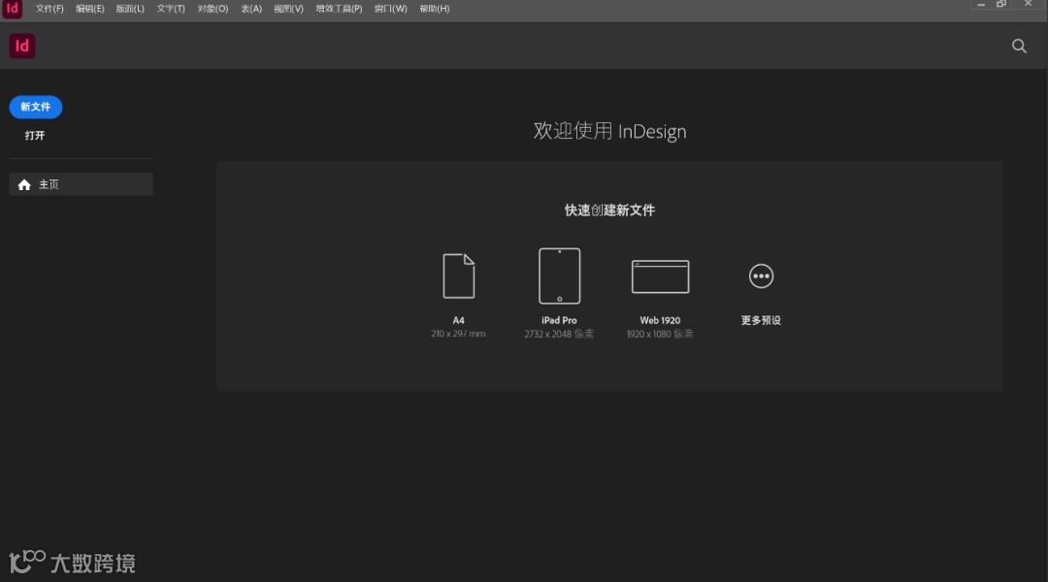Viewport: 1048px width, 582px height.
Task: Restore down the InDesign window
Action: click(1001, 5)
